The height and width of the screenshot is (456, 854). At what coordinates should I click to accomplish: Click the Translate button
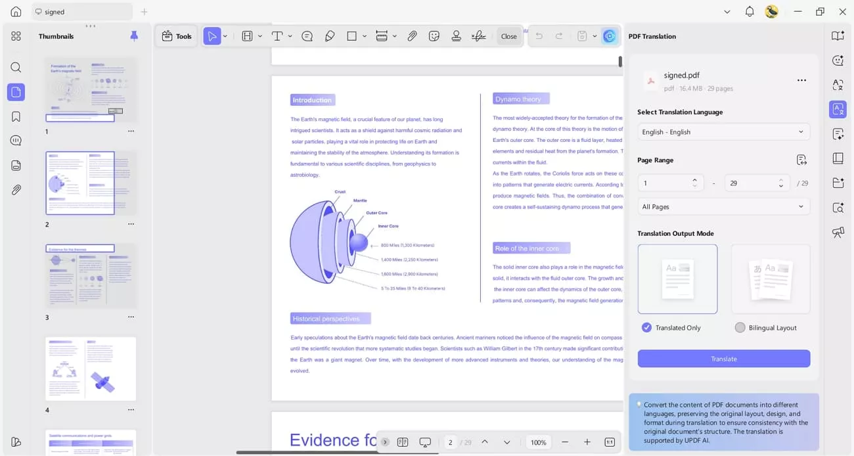tap(723, 359)
